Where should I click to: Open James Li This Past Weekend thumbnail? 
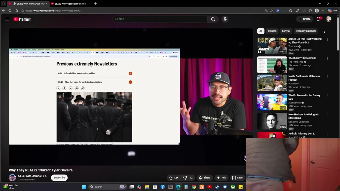[272, 46]
